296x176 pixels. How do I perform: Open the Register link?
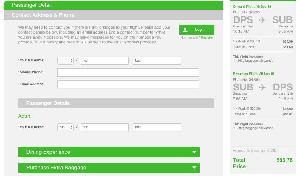[x=207, y=37]
